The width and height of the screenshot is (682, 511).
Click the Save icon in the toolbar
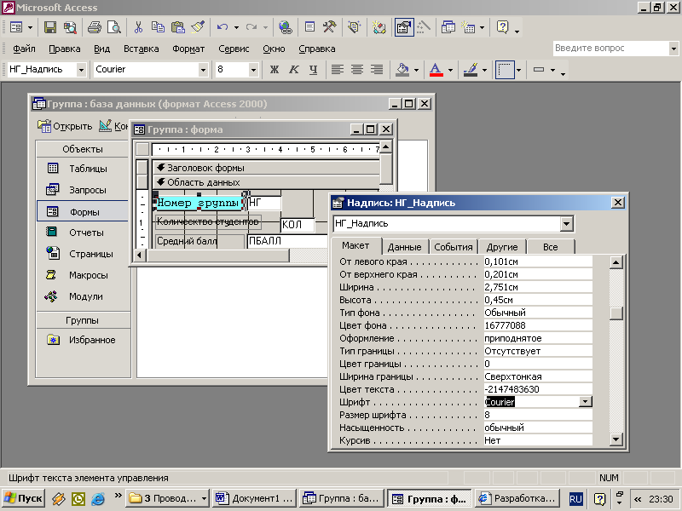click(x=50, y=28)
